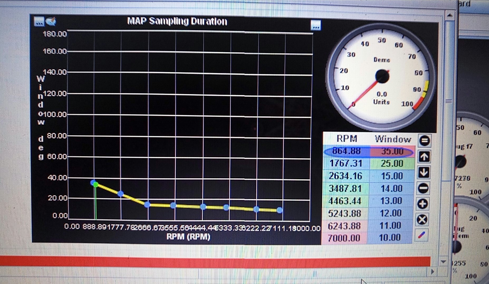Screen dimensions: 489x284
Task: Click the horizontal scrollbar right arrow
Action: tap(432, 271)
